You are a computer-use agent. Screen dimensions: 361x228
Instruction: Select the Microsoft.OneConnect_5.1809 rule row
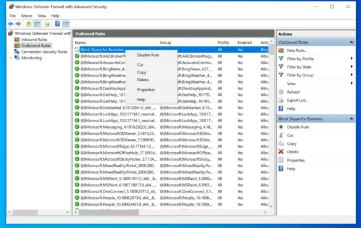point(171,192)
